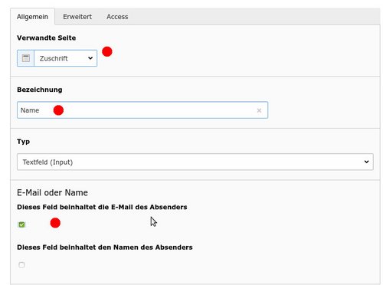Image resolution: width=383 pixels, height=285 pixels.
Task: Switch to the Erweitert tab
Action: 77,17
